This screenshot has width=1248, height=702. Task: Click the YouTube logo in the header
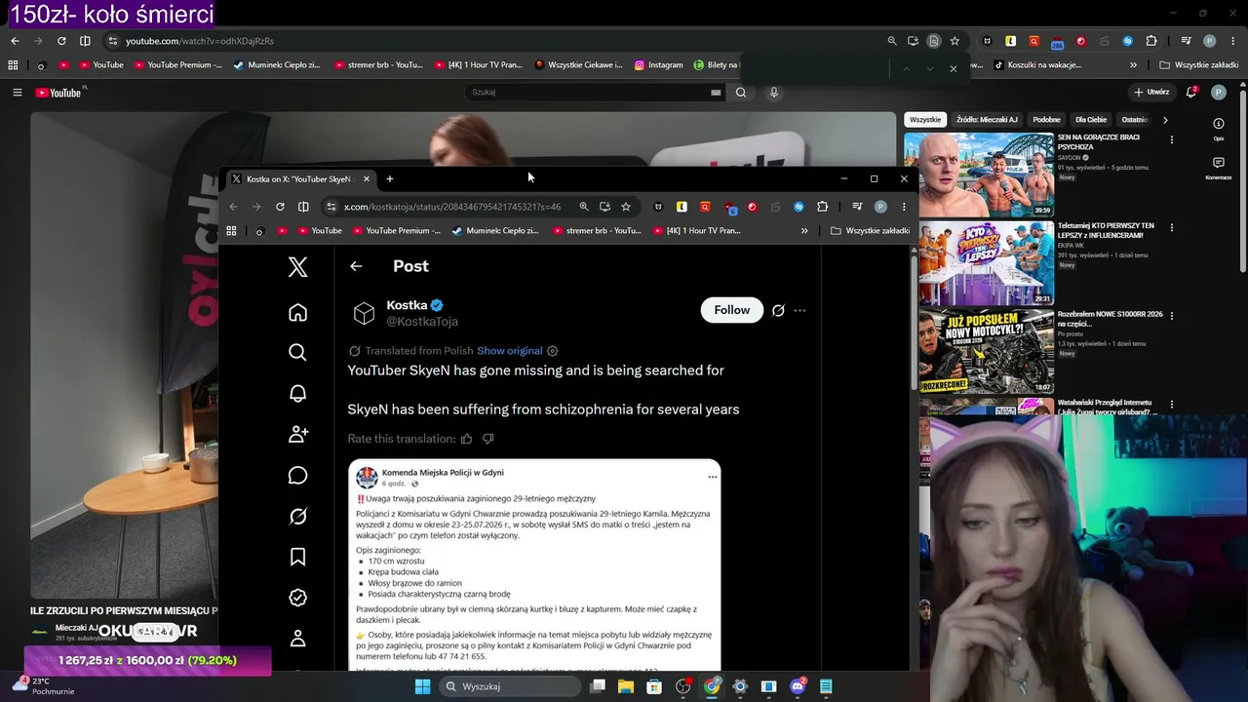58,93
